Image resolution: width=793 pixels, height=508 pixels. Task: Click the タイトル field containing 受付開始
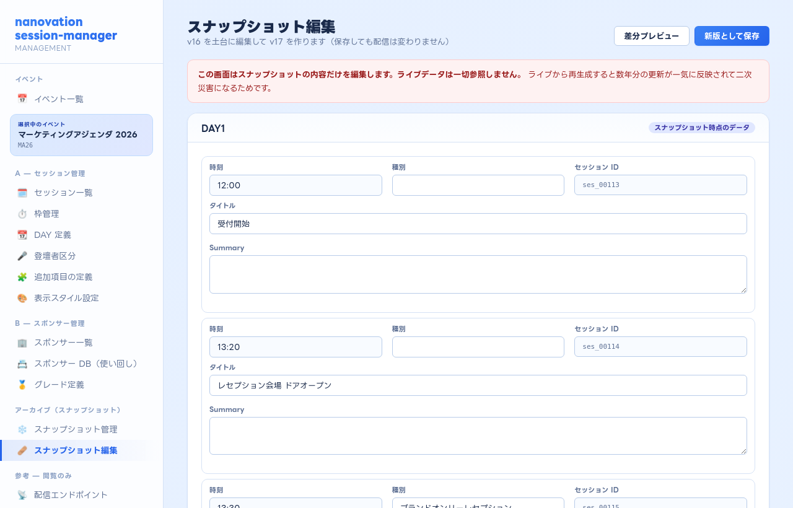tap(478, 224)
